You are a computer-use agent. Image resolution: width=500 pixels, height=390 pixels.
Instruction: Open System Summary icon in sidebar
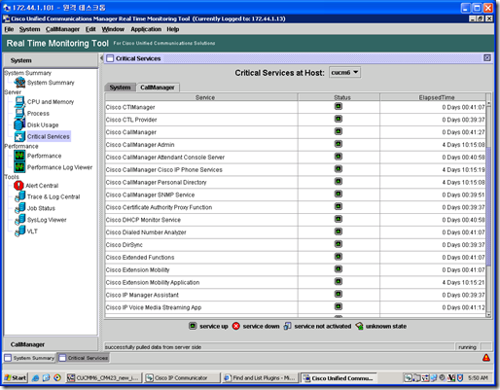click(19, 83)
